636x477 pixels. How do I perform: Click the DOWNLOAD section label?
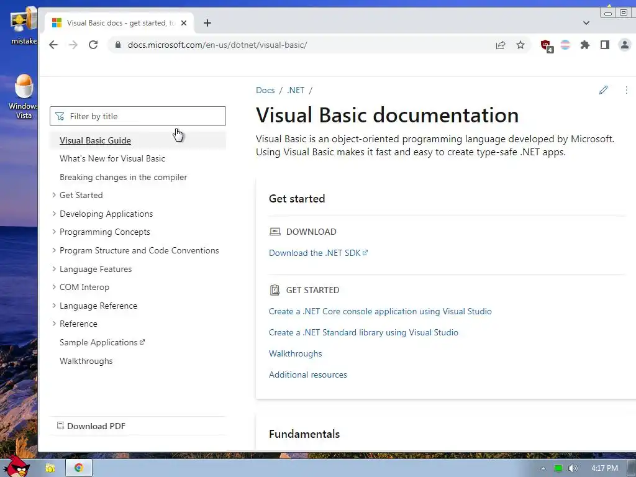point(311,232)
